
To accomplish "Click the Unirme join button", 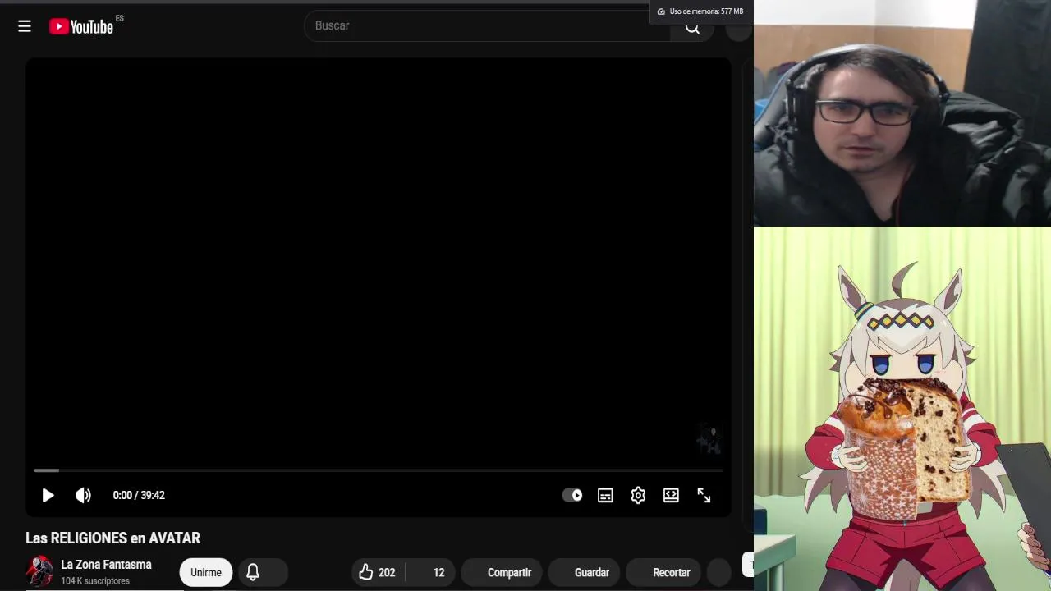I will click(206, 572).
